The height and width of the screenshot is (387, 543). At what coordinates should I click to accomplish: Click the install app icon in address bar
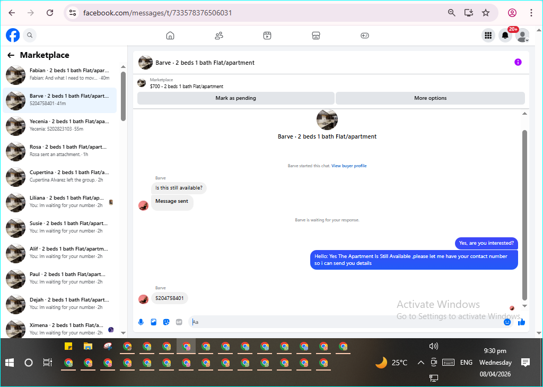pyautogui.click(x=469, y=13)
